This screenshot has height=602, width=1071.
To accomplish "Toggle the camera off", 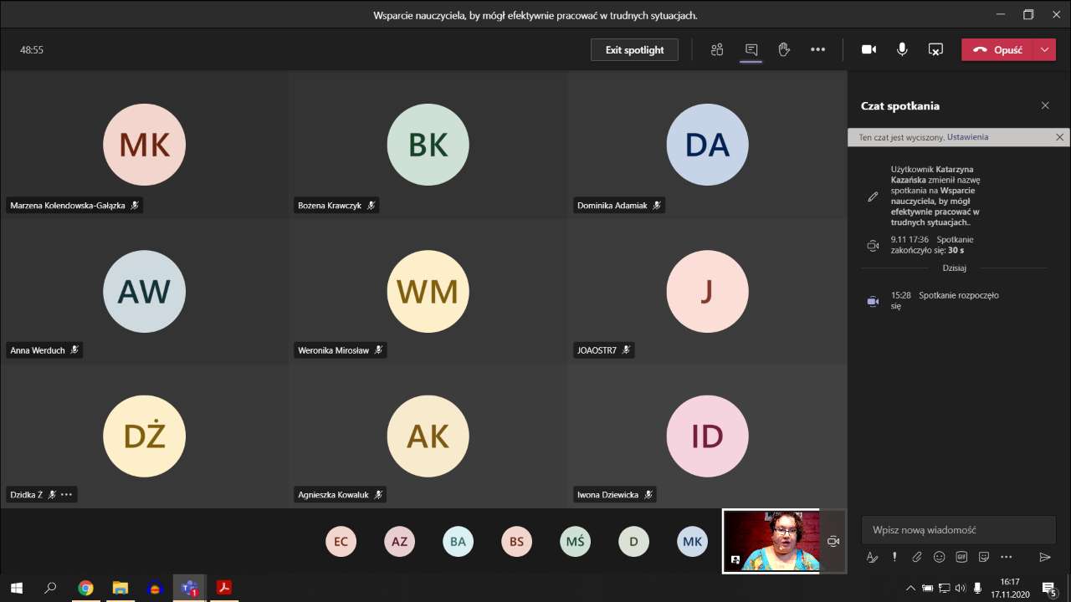I will (869, 50).
